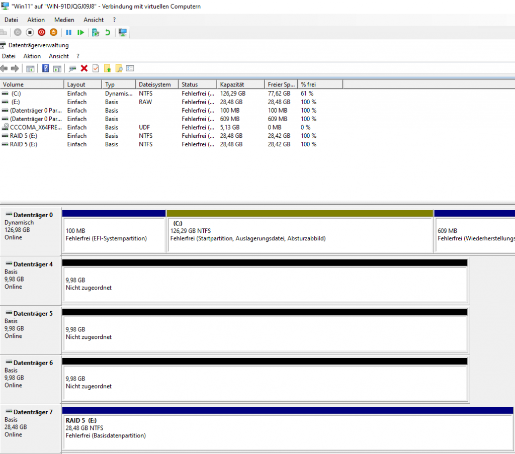
Task: Open the Medien menu in VM window
Action: coord(64,20)
